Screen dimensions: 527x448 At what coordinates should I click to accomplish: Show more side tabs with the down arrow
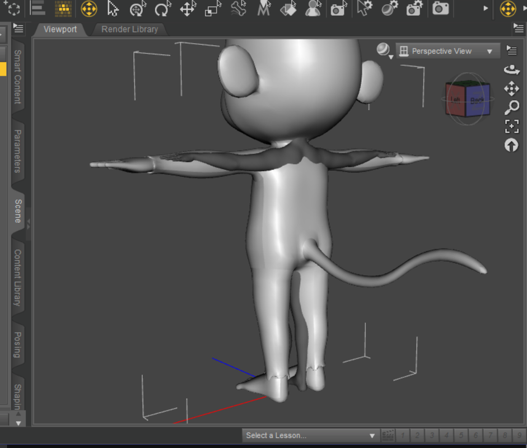click(18, 423)
